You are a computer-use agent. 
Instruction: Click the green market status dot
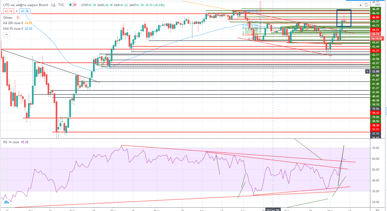[70, 5]
